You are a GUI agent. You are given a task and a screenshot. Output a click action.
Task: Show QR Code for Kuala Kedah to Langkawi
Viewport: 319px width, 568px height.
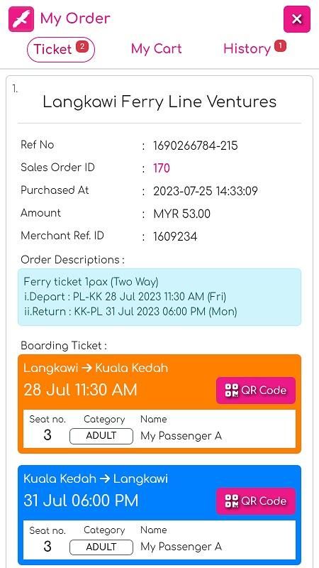[x=256, y=501]
